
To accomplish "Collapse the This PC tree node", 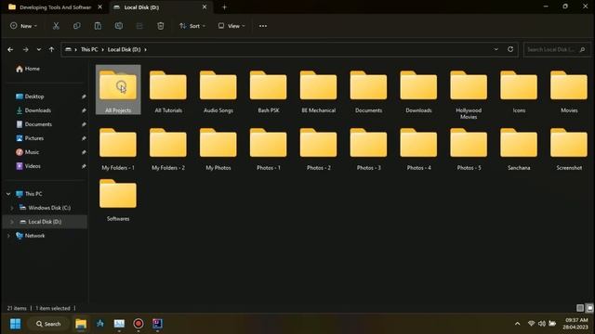I will pos(8,194).
